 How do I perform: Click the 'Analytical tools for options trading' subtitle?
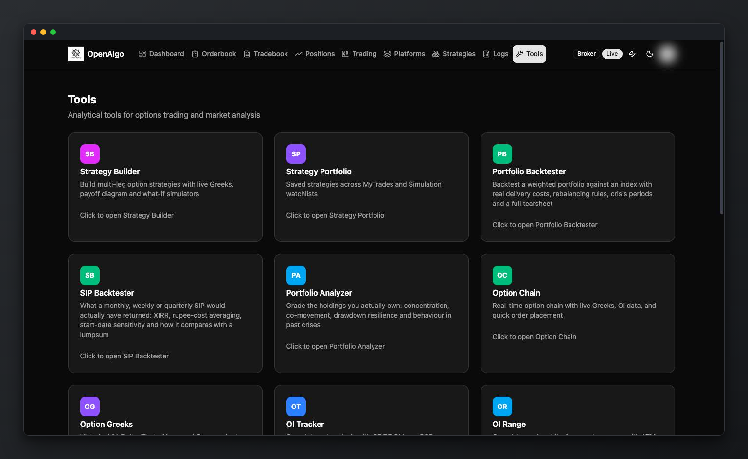point(164,115)
